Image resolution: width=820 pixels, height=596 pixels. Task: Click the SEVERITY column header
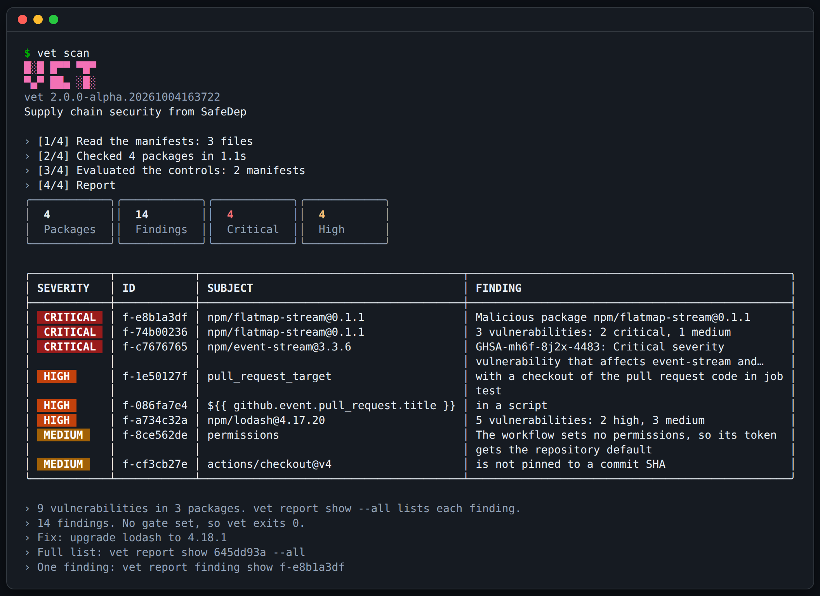[63, 288]
